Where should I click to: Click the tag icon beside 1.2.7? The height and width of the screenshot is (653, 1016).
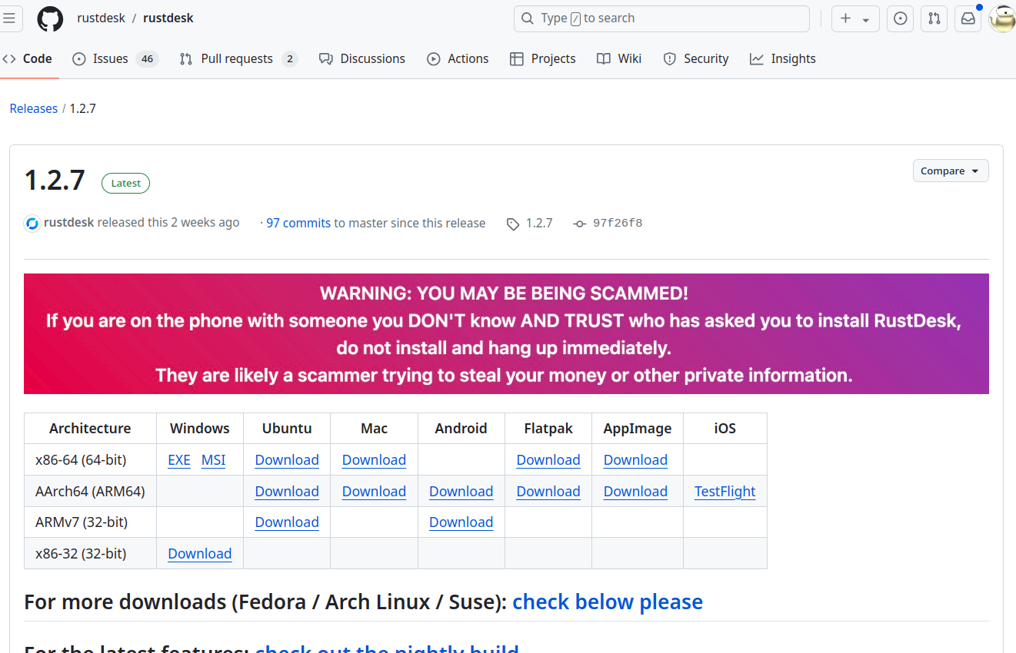click(513, 224)
